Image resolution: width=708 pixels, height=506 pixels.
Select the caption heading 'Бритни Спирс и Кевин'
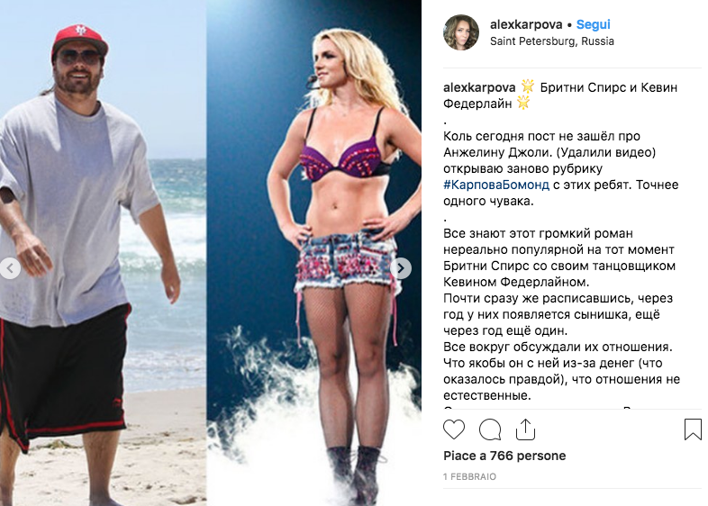(x=609, y=87)
